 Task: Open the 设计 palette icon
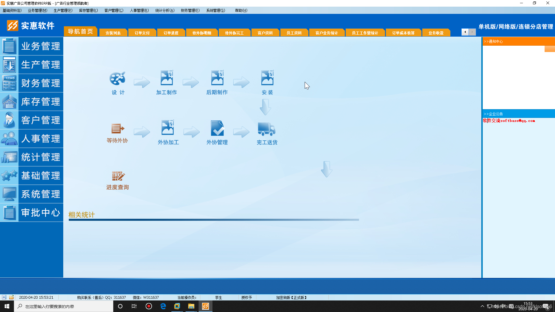[117, 79]
